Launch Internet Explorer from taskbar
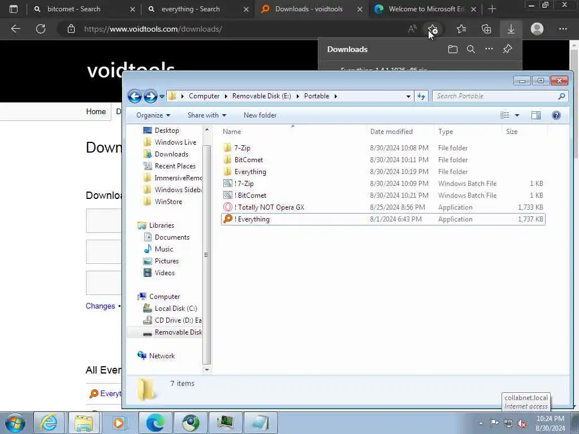This screenshot has height=434, width=579. pyautogui.click(x=49, y=423)
